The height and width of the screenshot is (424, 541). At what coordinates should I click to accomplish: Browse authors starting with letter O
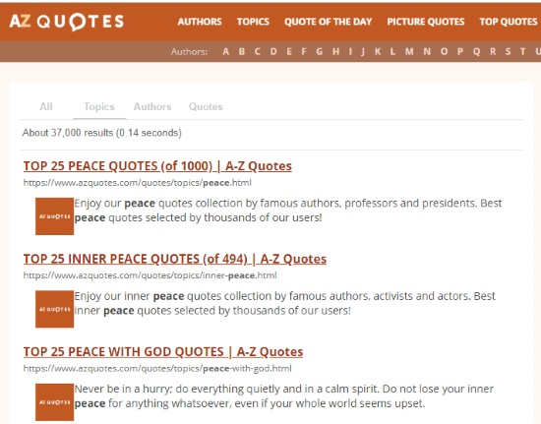(x=444, y=52)
